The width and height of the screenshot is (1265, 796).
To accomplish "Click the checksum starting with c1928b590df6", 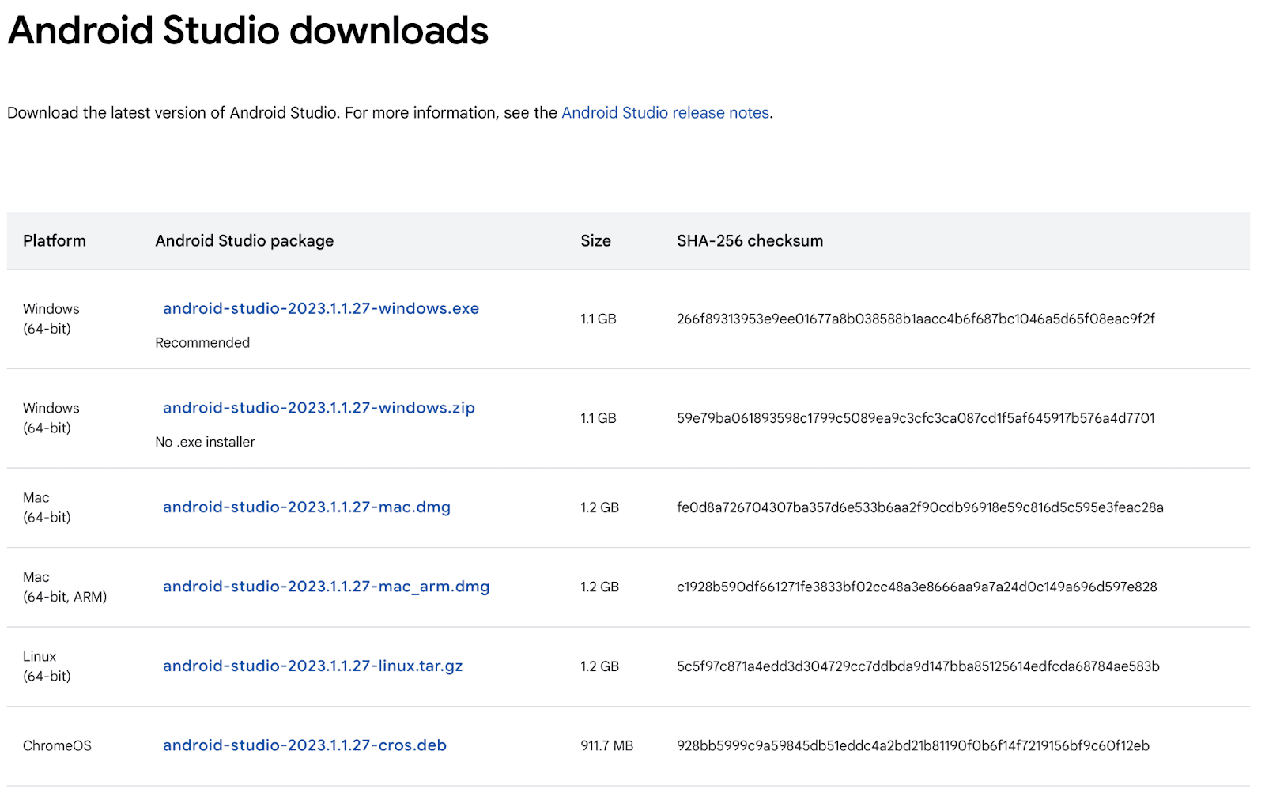I will pos(917,587).
